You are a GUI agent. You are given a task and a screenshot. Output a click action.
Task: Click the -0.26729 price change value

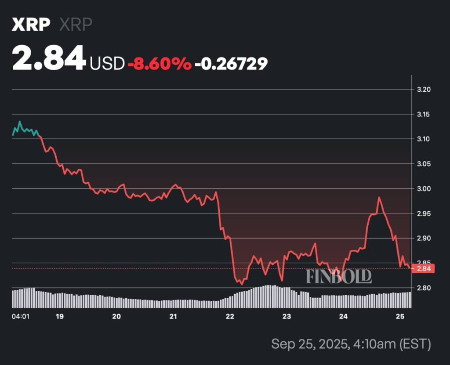click(x=231, y=64)
